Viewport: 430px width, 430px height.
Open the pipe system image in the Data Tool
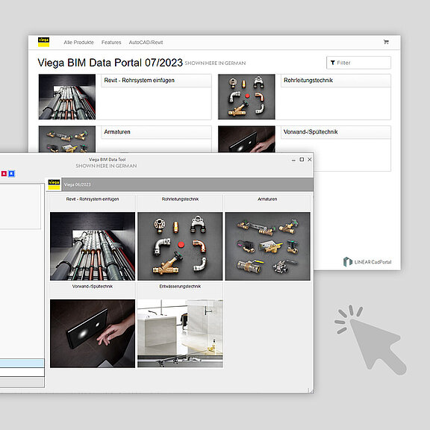(x=93, y=246)
